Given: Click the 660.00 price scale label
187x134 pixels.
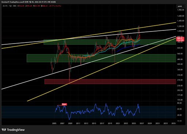Looking at the screenshot, I should click(180, 48).
